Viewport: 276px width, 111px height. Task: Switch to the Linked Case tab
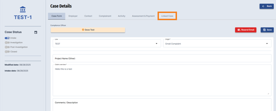click(167, 16)
